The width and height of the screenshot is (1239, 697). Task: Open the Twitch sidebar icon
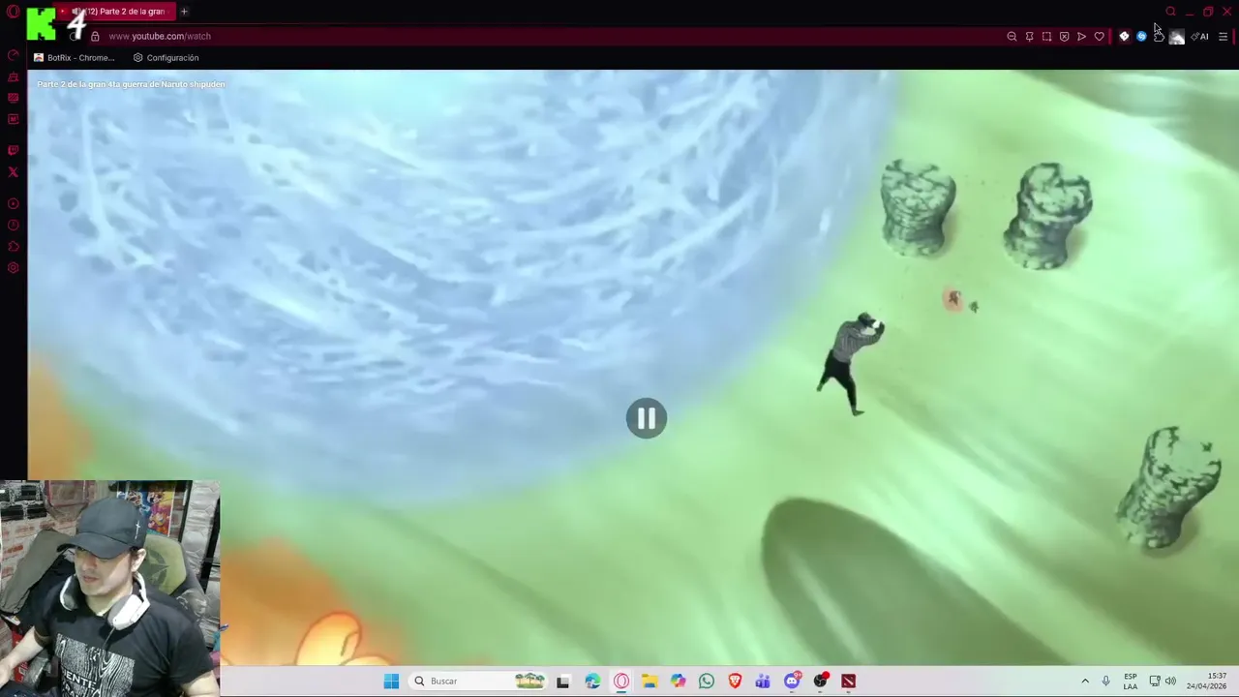[13, 150]
